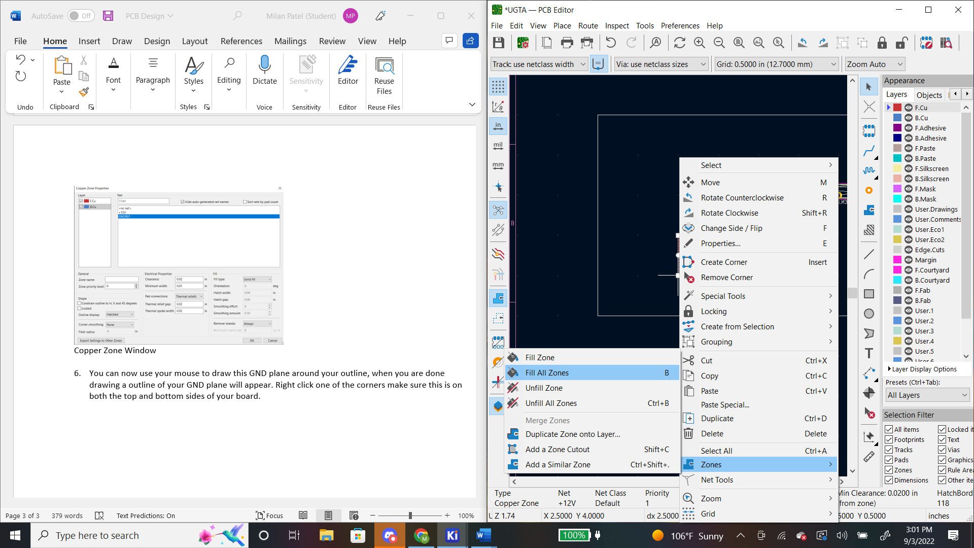Uncheck Footprints in Selection Filter
Viewport: 974px width, 548px height.
[x=889, y=439]
